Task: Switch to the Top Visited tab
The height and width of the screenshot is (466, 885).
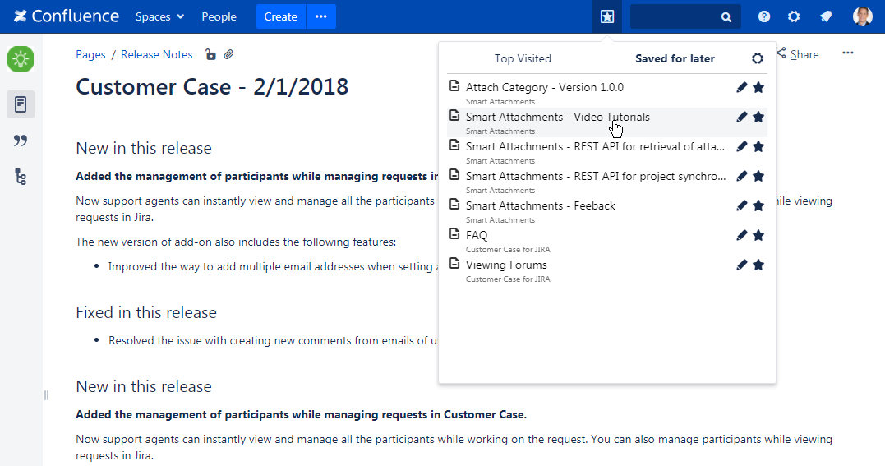Action: point(523,58)
